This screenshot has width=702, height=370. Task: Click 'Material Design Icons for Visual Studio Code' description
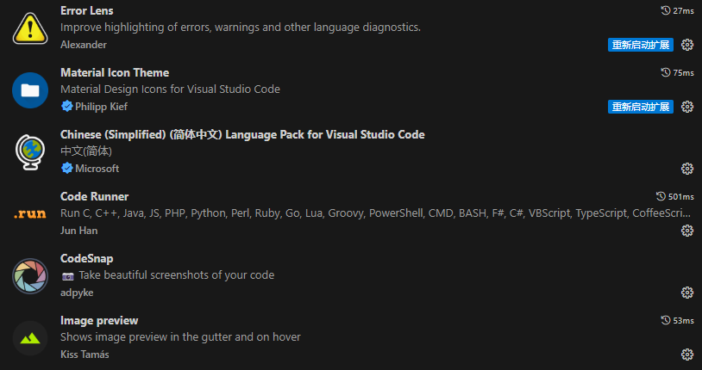click(170, 89)
